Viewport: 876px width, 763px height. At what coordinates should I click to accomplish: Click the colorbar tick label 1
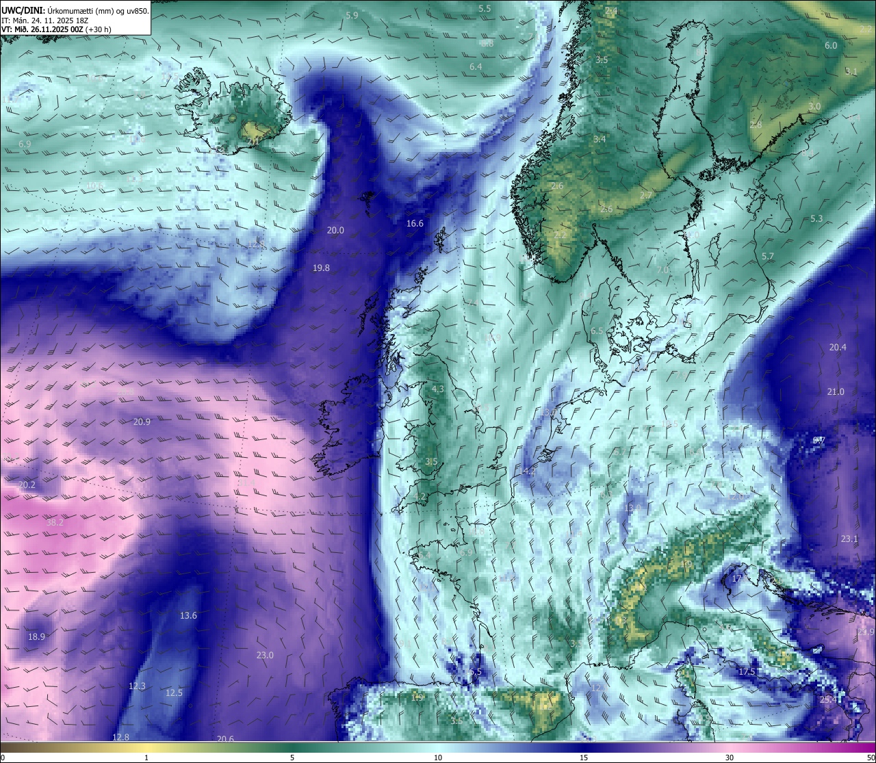146,758
